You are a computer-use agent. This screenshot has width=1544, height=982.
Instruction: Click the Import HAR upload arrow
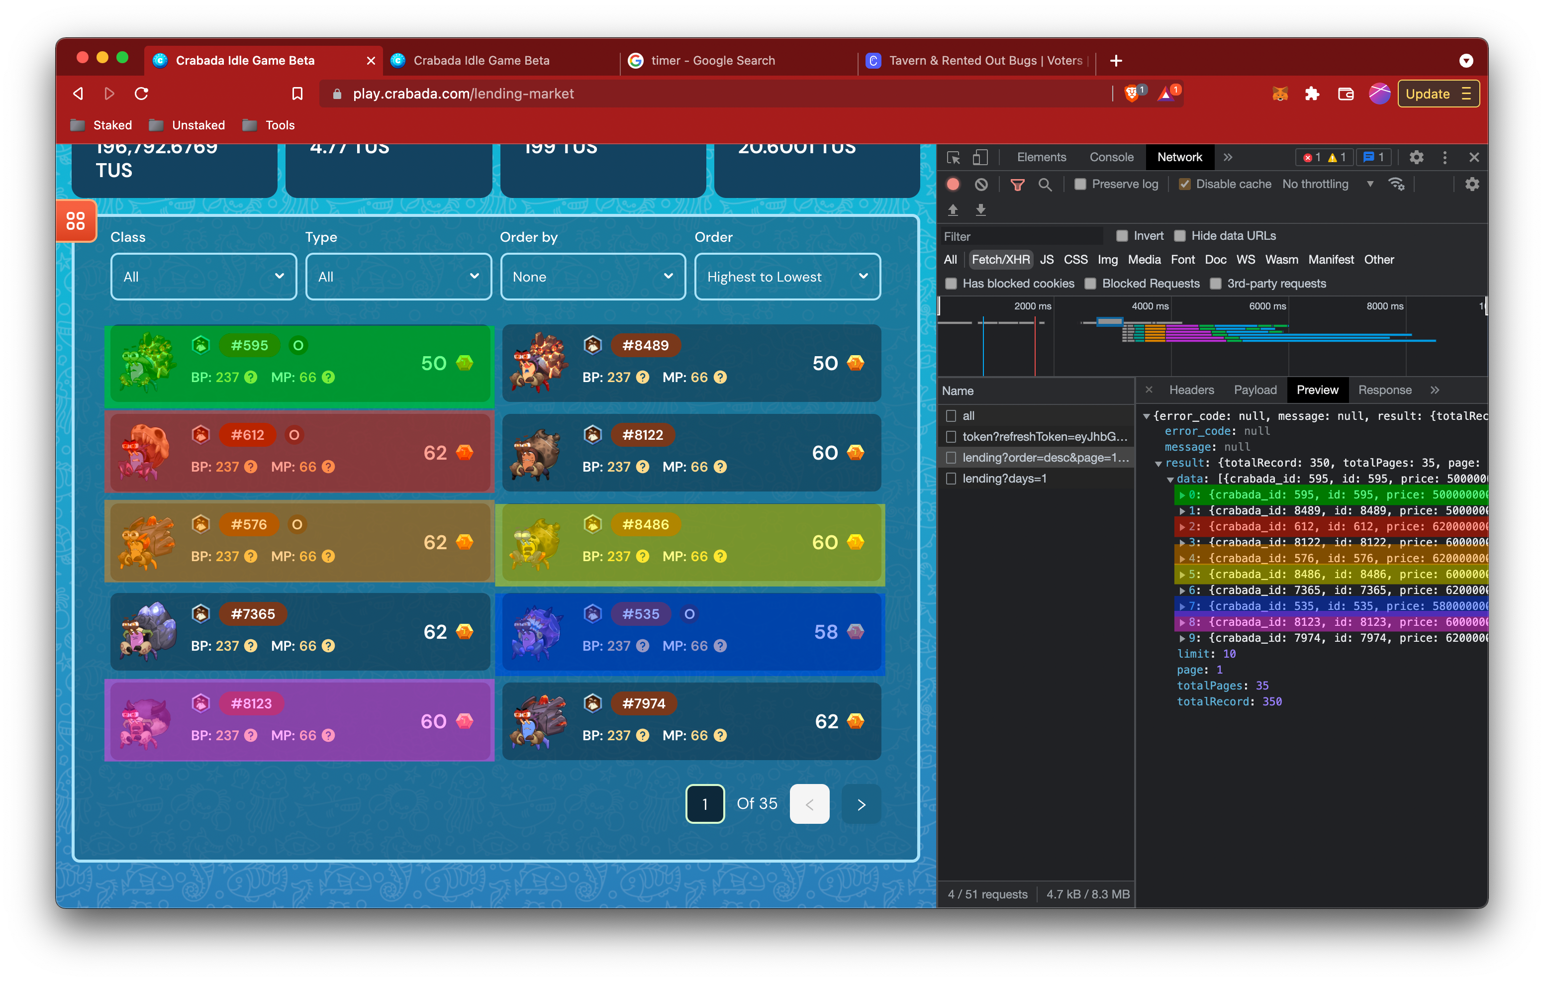click(x=953, y=210)
